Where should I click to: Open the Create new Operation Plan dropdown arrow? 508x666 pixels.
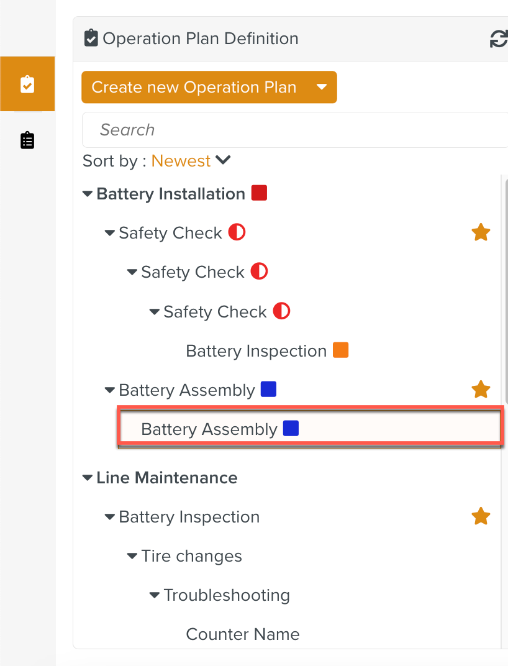pyautogui.click(x=322, y=87)
